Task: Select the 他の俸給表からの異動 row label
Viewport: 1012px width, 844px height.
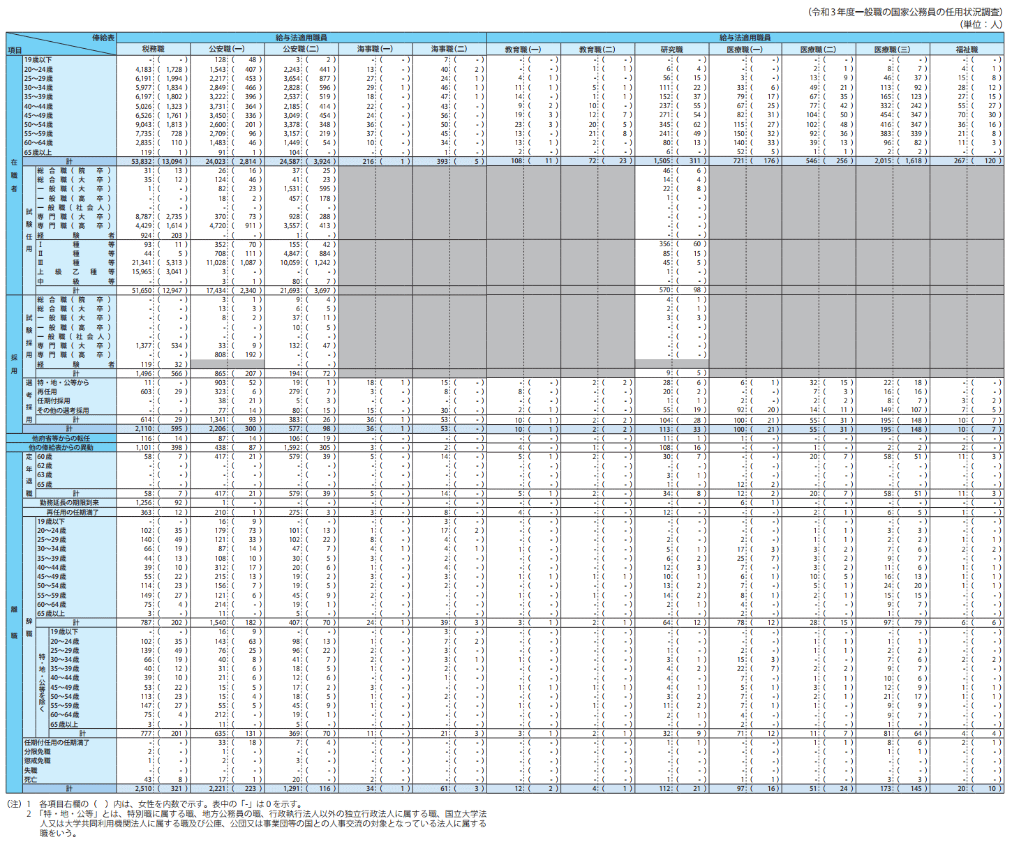Action: click(61, 447)
